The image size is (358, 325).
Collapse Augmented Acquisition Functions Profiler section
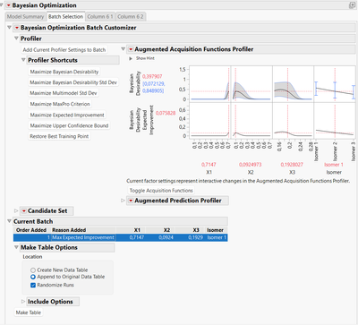(x=123, y=49)
